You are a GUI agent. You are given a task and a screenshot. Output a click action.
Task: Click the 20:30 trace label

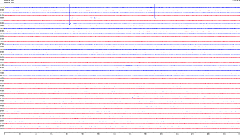[x=2, y=113]
